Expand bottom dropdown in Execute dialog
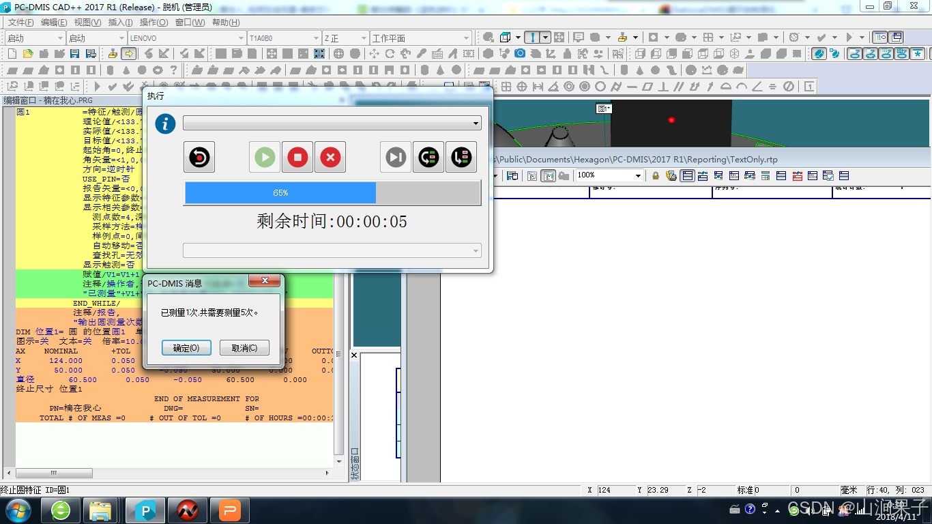Image resolution: width=932 pixels, height=524 pixels. tap(332, 250)
